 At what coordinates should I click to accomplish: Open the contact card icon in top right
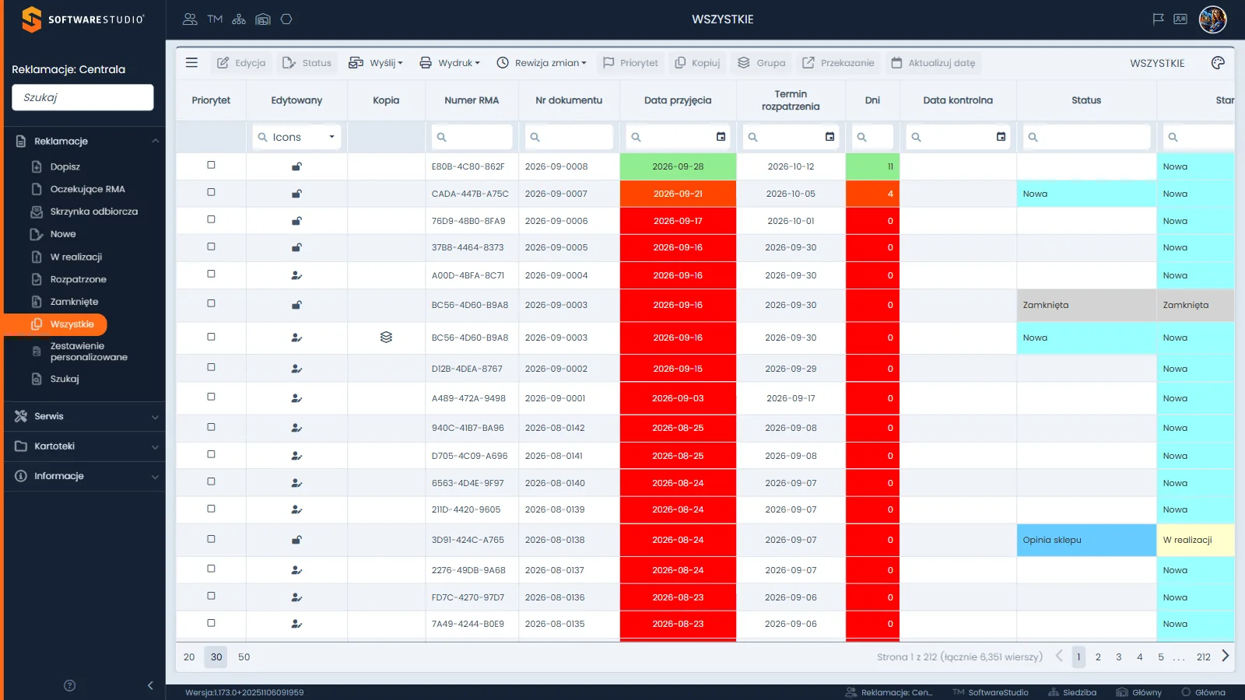1180,19
